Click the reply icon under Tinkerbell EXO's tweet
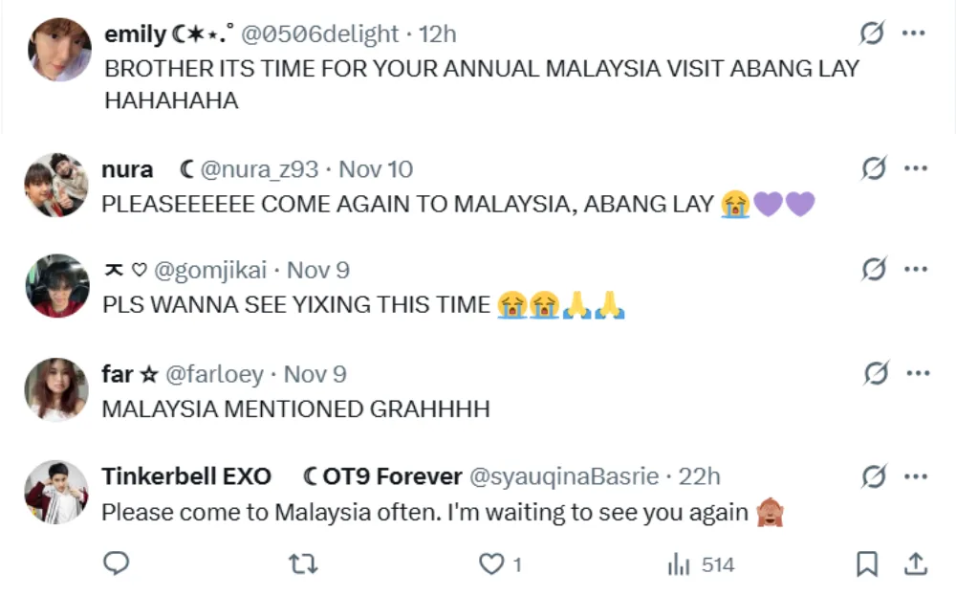 [116, 563]
